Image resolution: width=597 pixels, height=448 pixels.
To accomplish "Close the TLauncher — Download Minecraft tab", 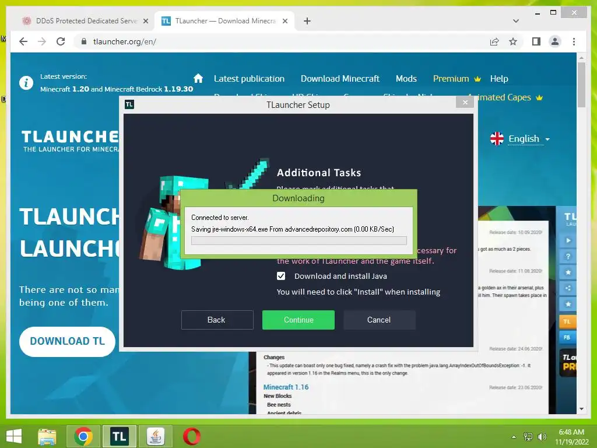I will 285,21.
